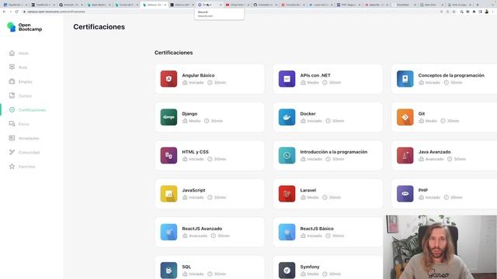This screenshot has width=497, height=279.
Task: Click the Java Avanzado icon
Action: tap(405, 155)
